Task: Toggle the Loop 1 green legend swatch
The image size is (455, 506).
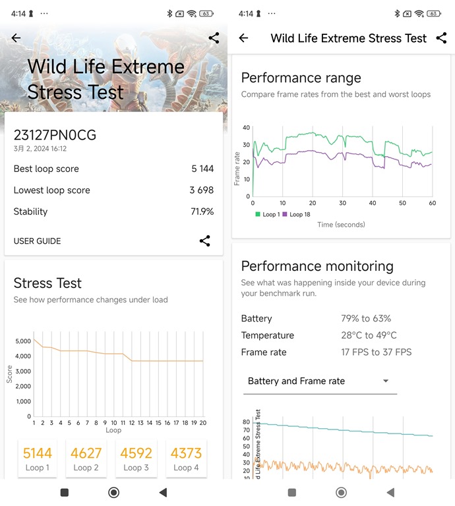Action: 258,214
